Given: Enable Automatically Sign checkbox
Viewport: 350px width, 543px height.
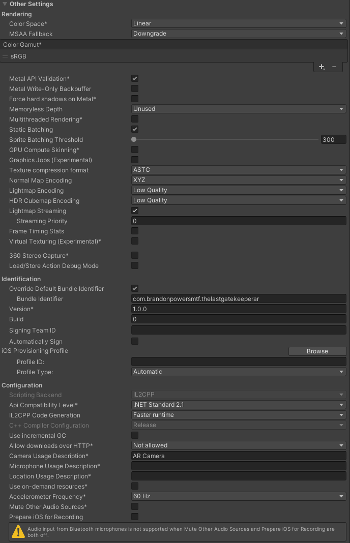Looking at the screenshot, I should point(135,341).
